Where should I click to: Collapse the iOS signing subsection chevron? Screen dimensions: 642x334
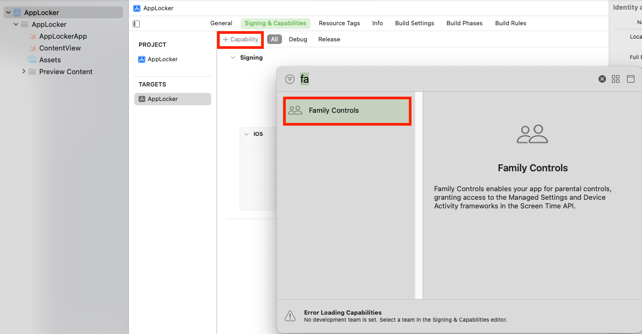pos(246,134)
